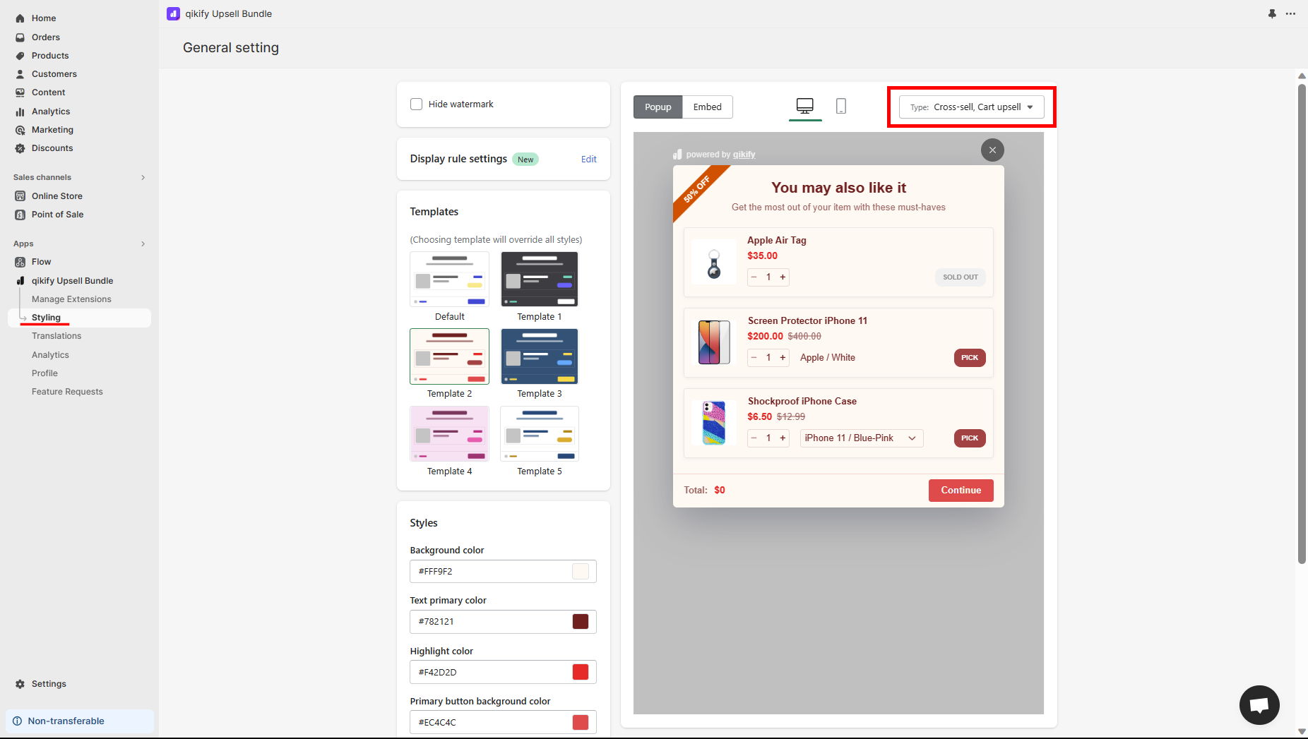Choose the Default template thumbnail
1308x739 pixels.
point(449,279)
